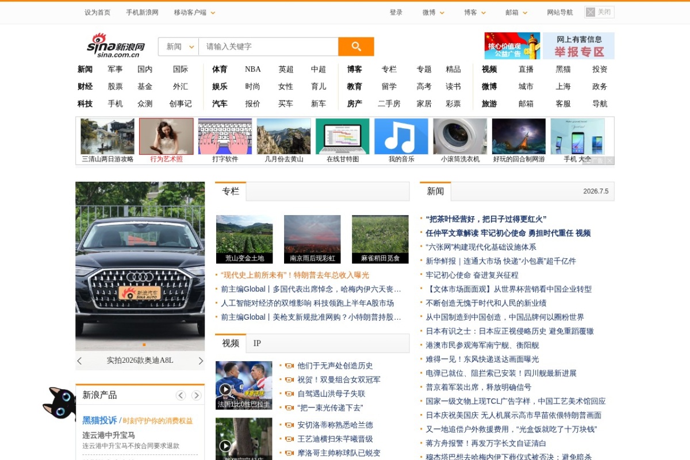Open headline “把茶叶经营好，把日子过得更红火”
Screen dimensions: 690x460
point(486,219)
